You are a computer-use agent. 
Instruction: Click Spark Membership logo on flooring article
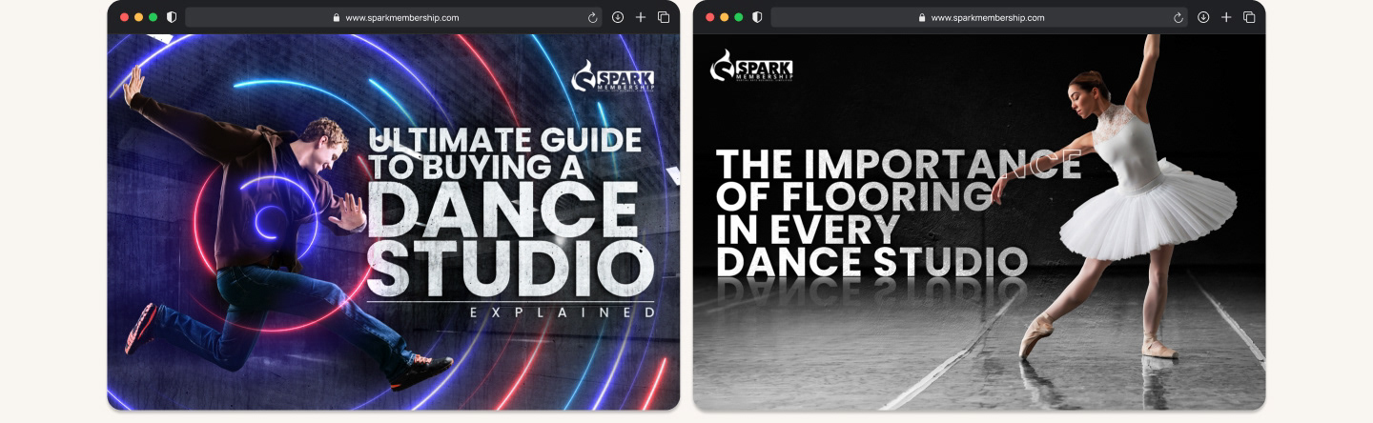(x=751, y=66)
